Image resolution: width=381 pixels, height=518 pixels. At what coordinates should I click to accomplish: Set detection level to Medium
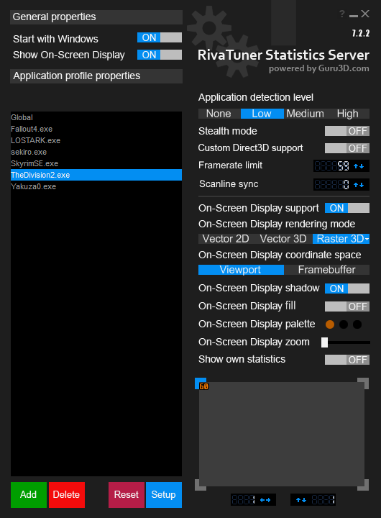305,114
